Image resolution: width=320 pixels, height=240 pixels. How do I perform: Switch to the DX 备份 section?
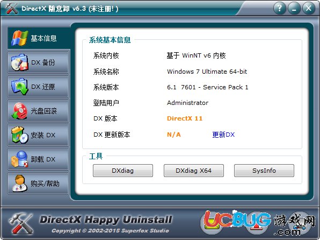(x=38, y=62)
